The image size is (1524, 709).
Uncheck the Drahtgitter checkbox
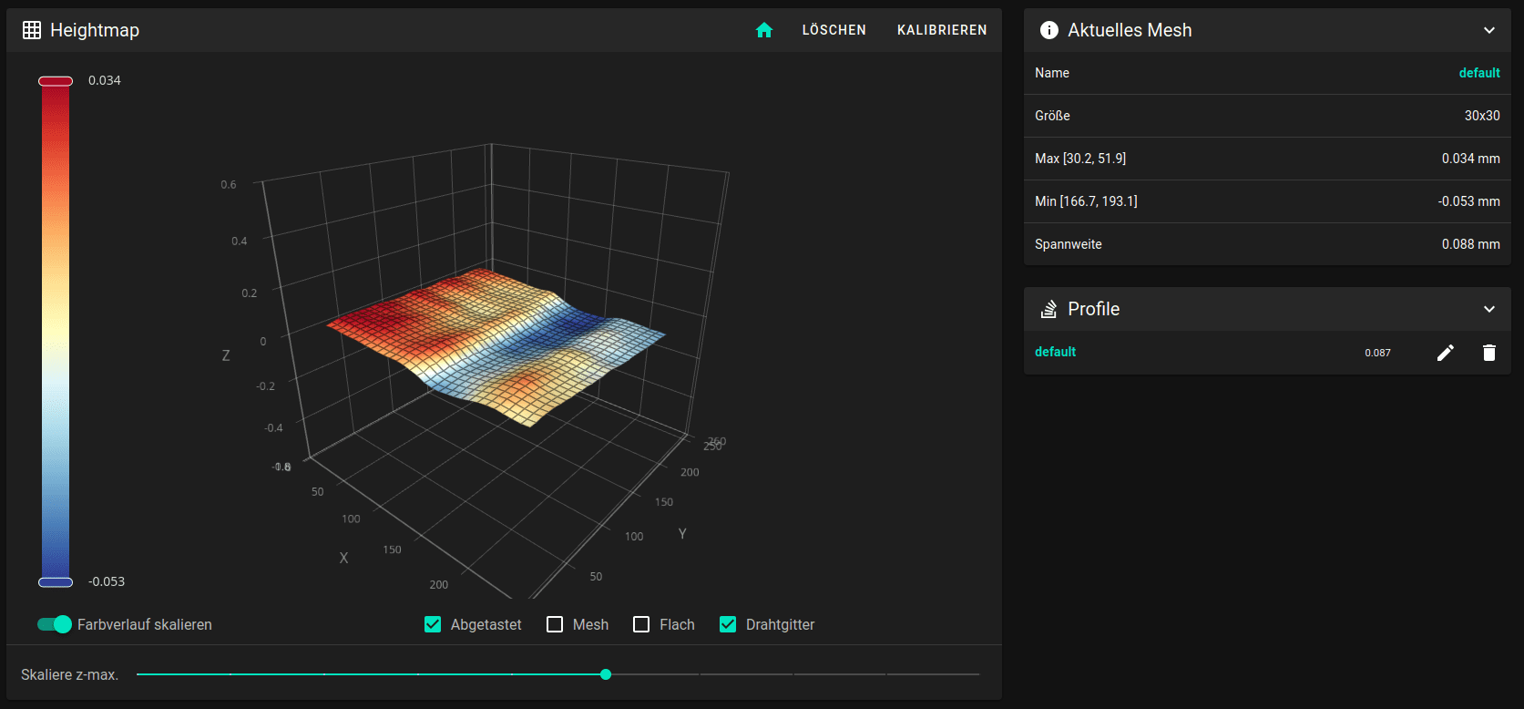(728, 624)
